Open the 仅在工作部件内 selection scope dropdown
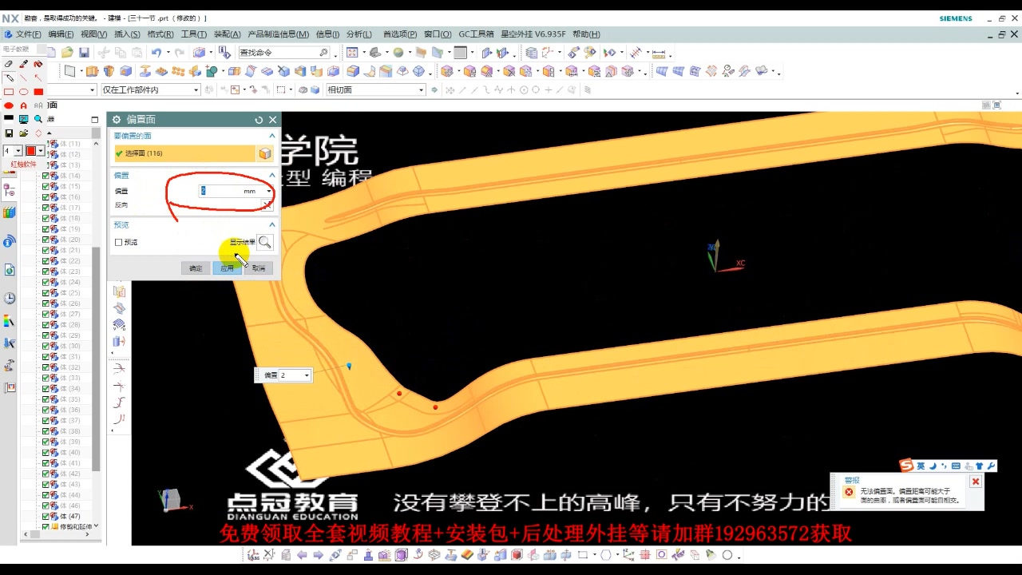Image resolution: width=1022 pixels, height=575 pixels. point(194,89)
